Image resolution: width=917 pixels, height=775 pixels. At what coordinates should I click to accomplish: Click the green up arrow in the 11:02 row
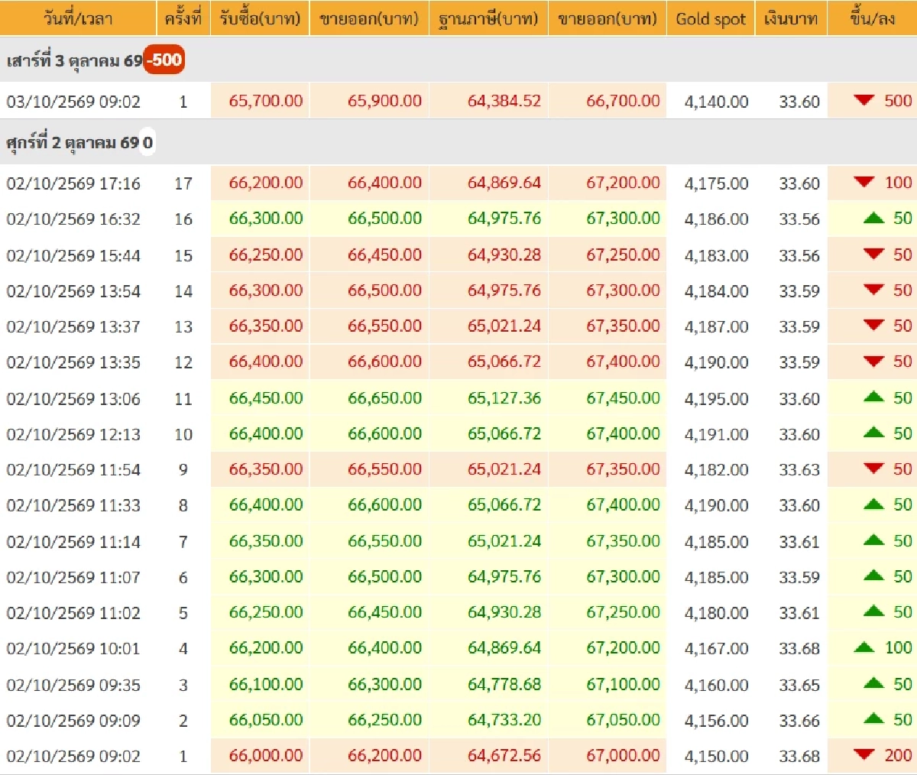click(873, 611)
